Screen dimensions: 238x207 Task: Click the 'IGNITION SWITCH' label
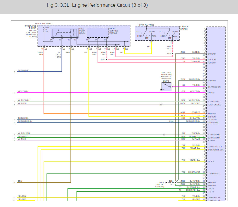pos(184,28)
